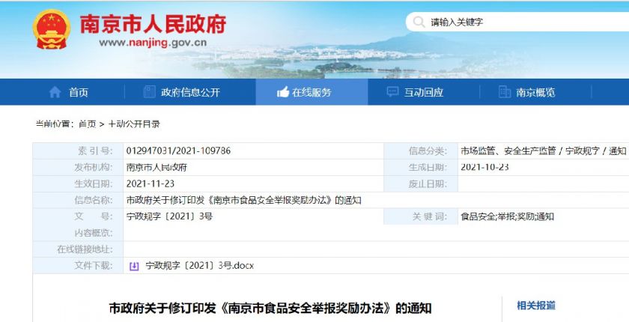Viewport: 629px width, 322px height.
Task: Click the chat bubble icon beside 互动回应
Action: pyautogui.click(x=392, y=92)
